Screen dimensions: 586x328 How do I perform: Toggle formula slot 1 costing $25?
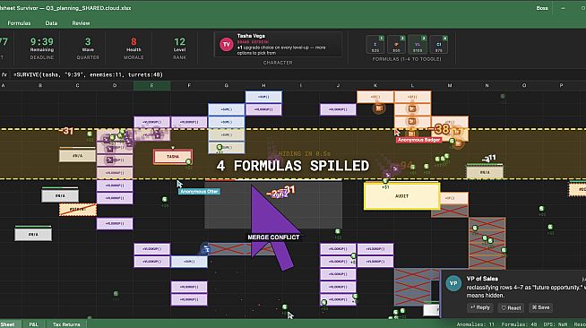pyautogui.click(x=375, y=45)
